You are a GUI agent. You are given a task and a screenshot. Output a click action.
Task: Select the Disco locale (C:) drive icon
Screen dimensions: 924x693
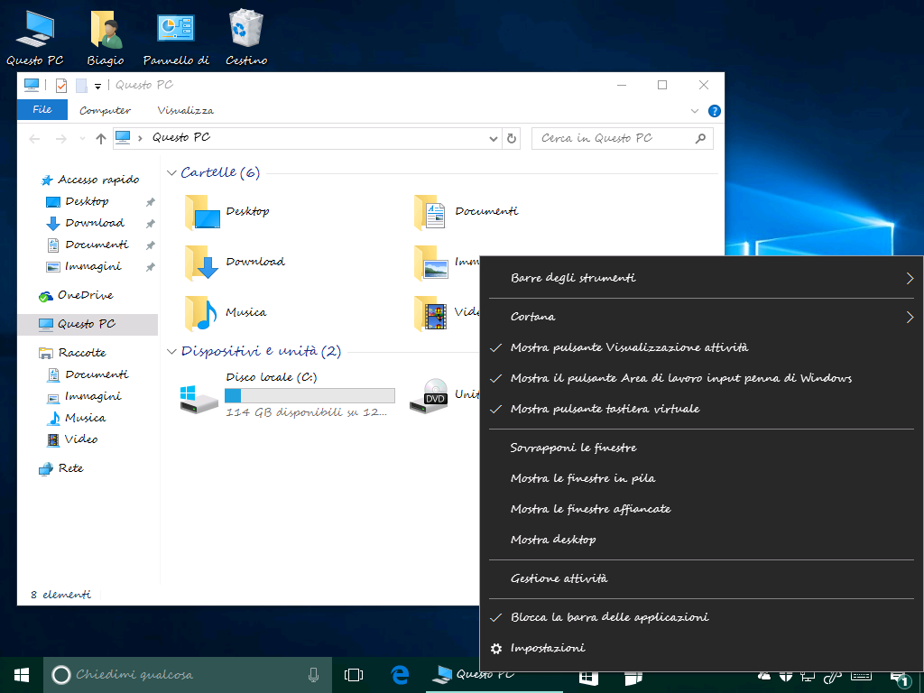tap(199, 400)
